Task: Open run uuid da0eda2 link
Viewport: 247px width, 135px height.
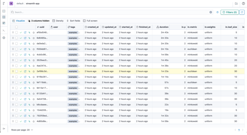Action: (42, 43)
